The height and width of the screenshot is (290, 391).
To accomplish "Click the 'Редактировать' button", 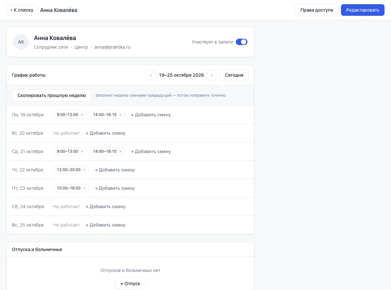I will click(x=363, y=10).
